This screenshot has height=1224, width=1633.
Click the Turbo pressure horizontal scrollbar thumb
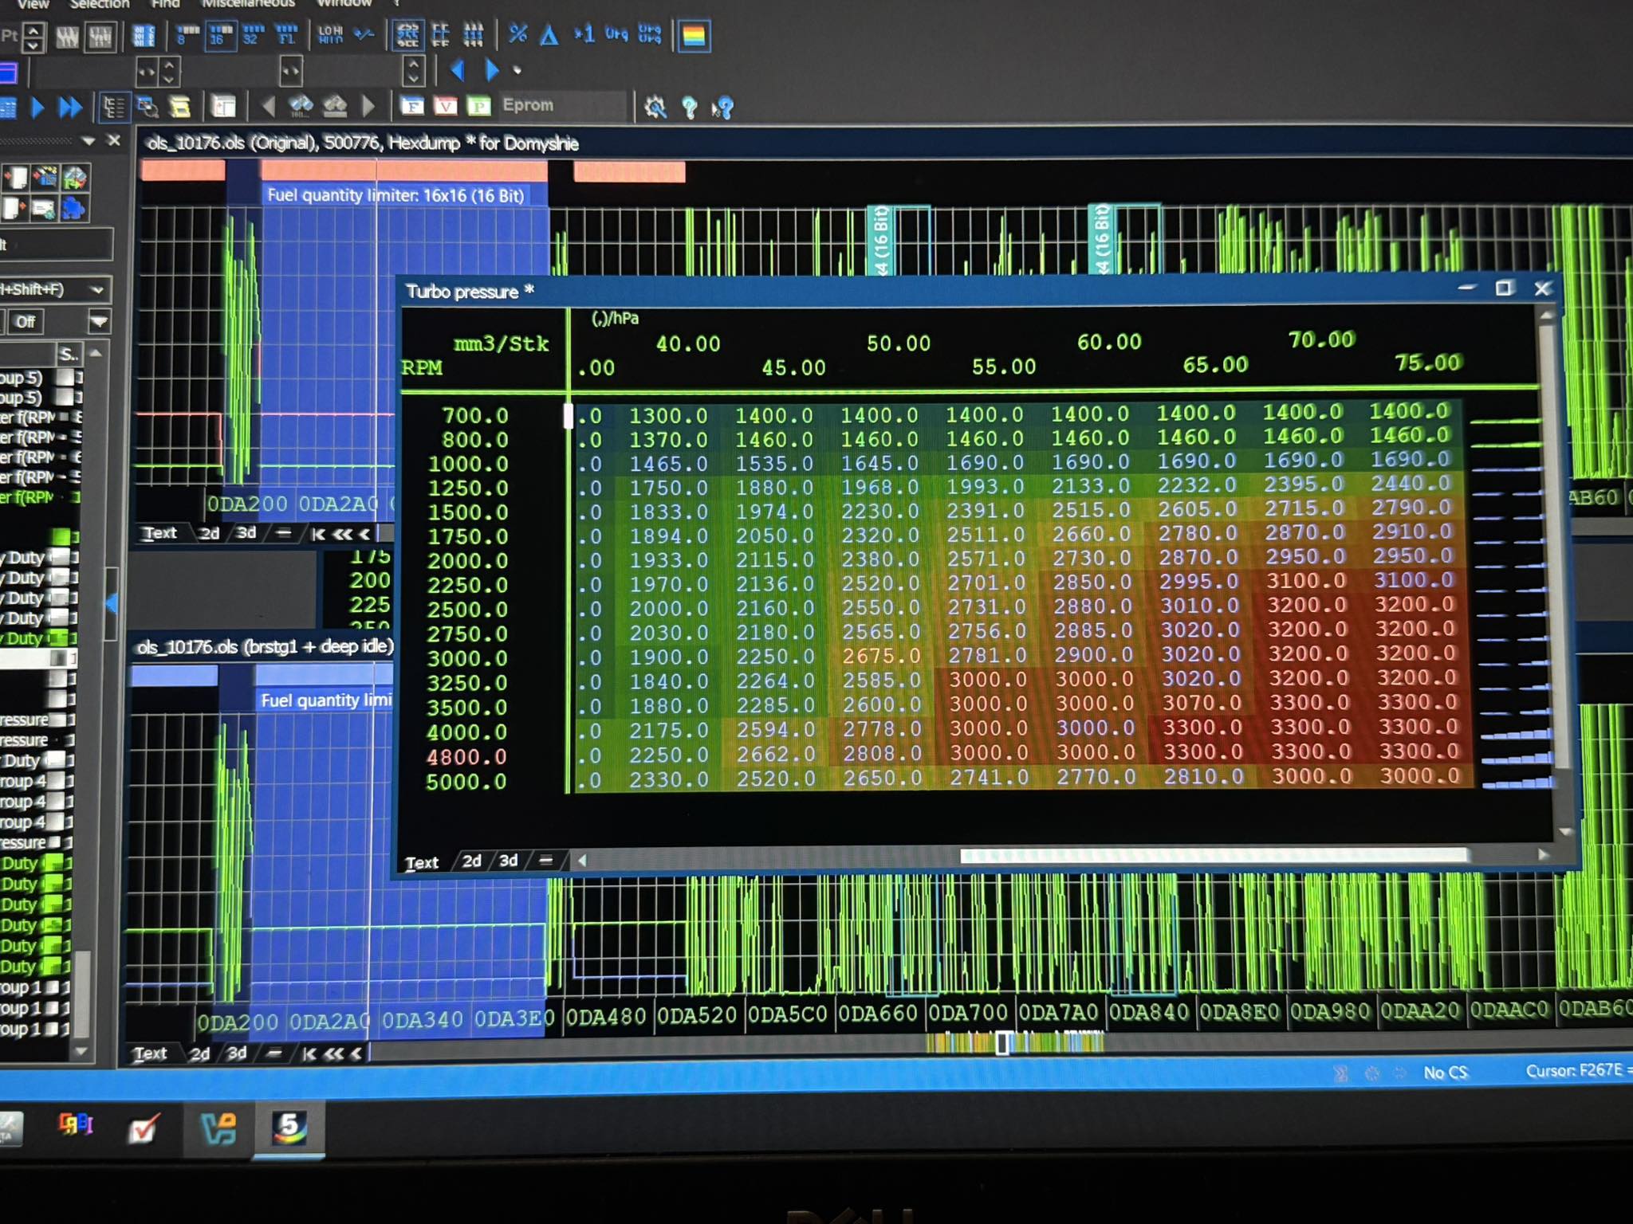click(x=1214, y=855)
